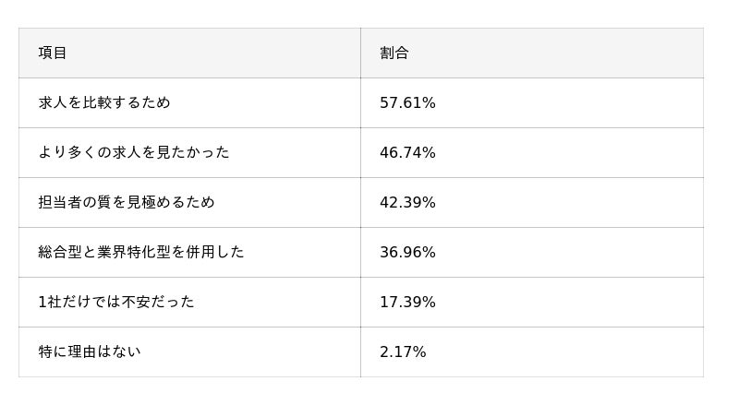Click the 割合 column header

click(x=394, y=54)
